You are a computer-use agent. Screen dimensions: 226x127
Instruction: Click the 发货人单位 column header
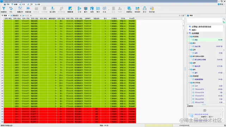(x=8, y=19)
